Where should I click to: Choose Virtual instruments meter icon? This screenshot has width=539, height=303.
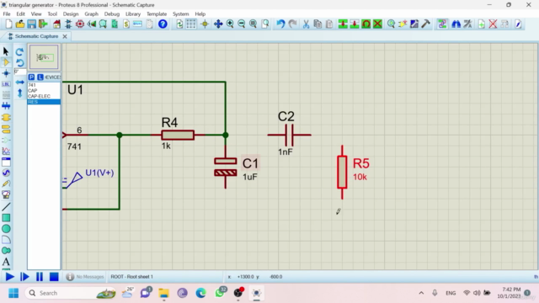[x=6, y=194]
